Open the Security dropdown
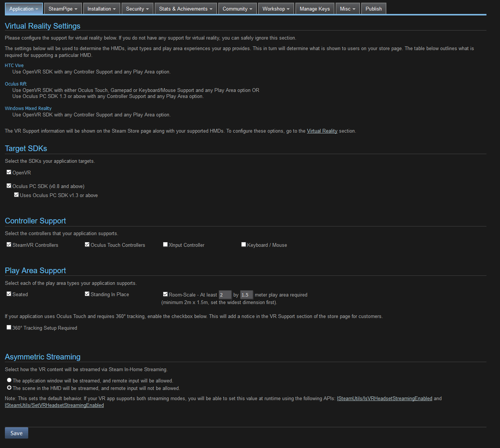500x448 pixels. click(137, 8)
